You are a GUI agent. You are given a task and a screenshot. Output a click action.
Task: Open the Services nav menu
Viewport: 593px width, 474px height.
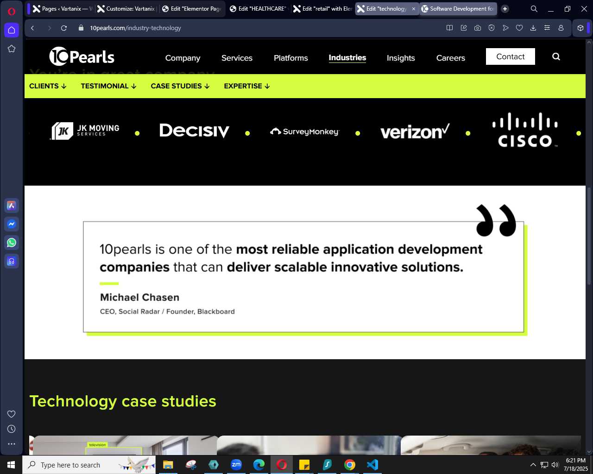point(237,58)
